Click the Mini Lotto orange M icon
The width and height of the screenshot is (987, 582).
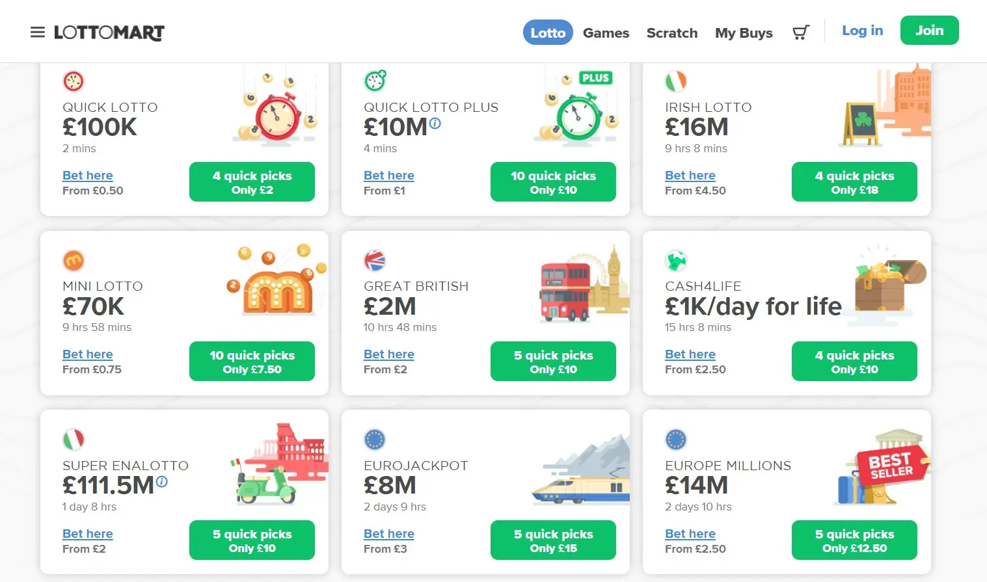74,260
